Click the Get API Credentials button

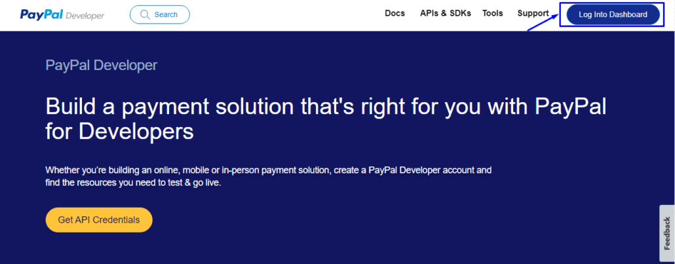tap(99, 219)
